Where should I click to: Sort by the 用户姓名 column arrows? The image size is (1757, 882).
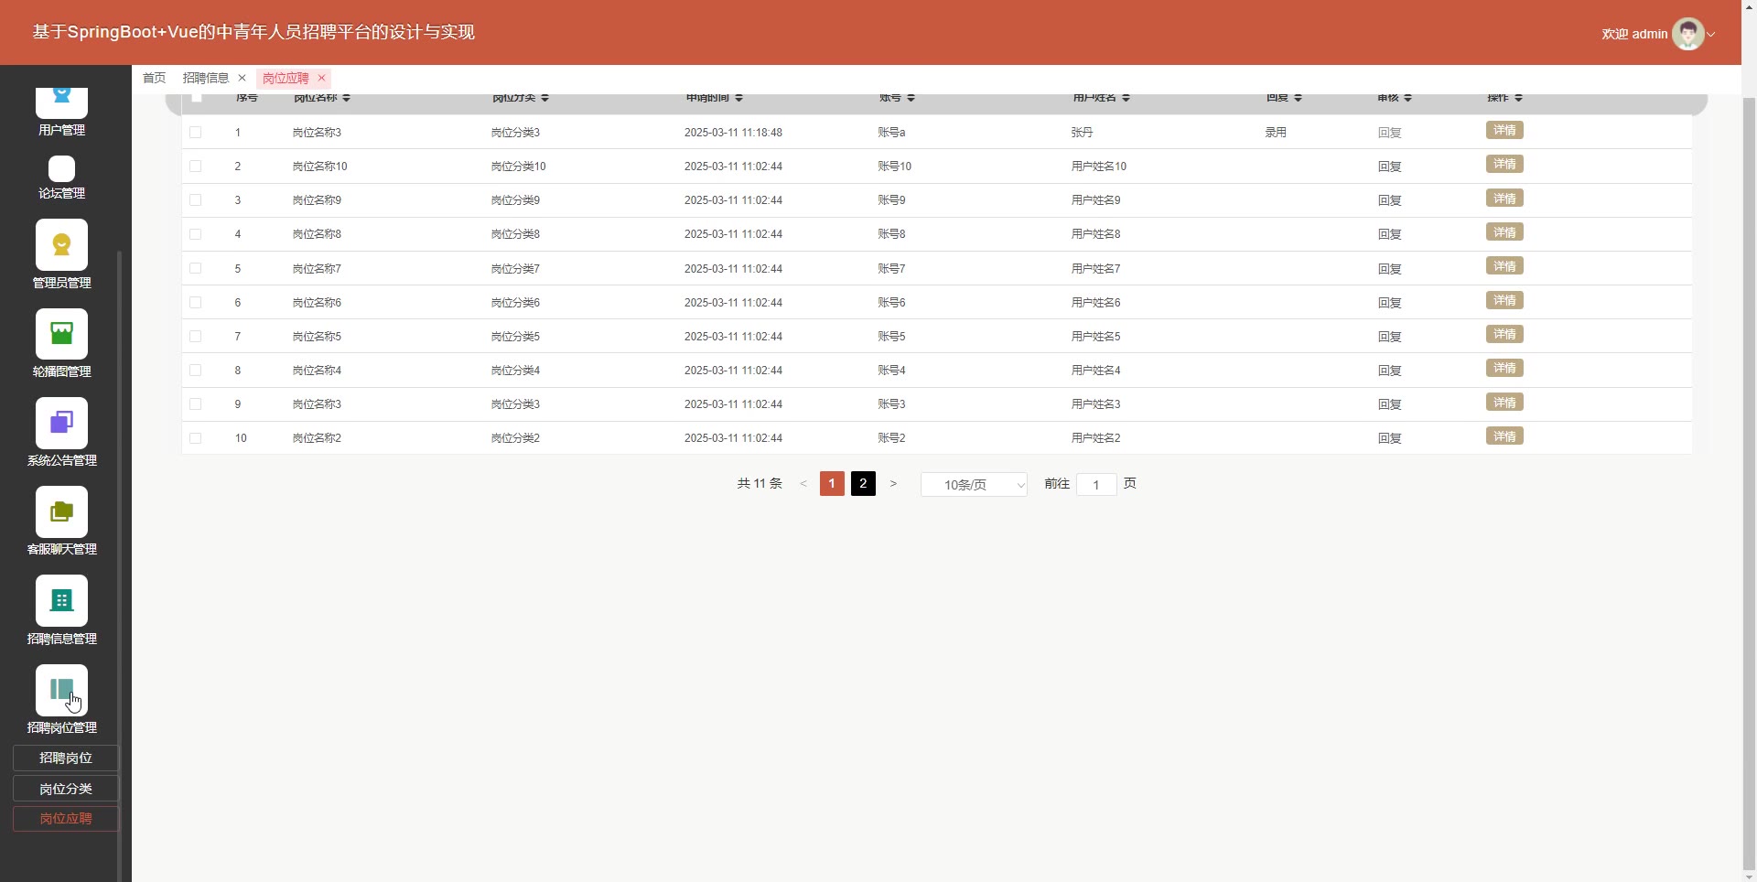[1126, 98]
